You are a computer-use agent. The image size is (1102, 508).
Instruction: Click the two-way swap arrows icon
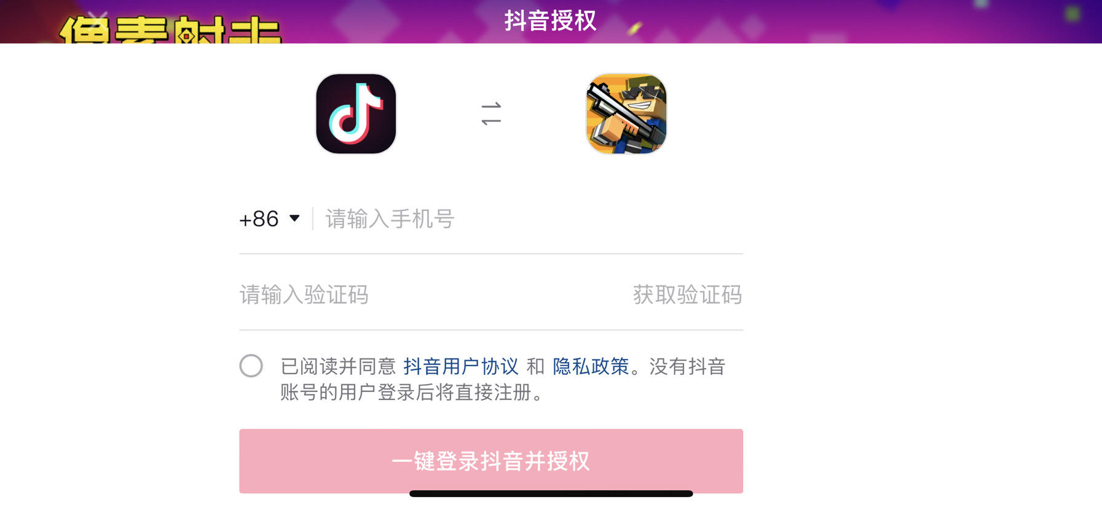pyautogui.click(x=491, y=114)
